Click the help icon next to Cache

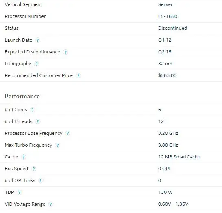pos(24,157)
